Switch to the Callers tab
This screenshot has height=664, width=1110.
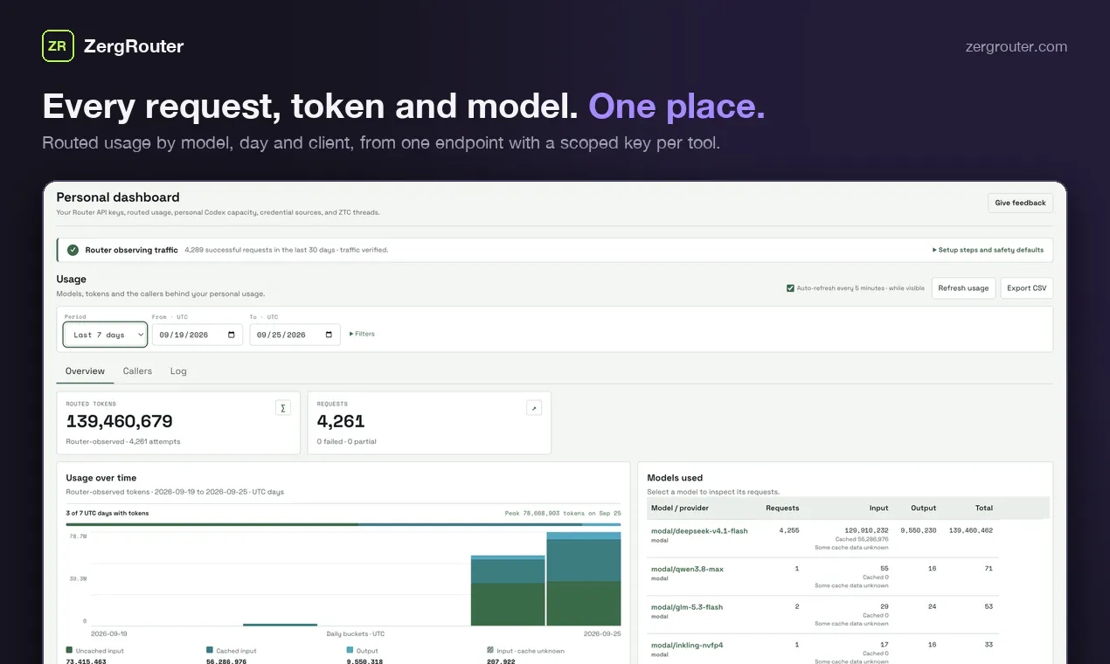pos(137,371)
